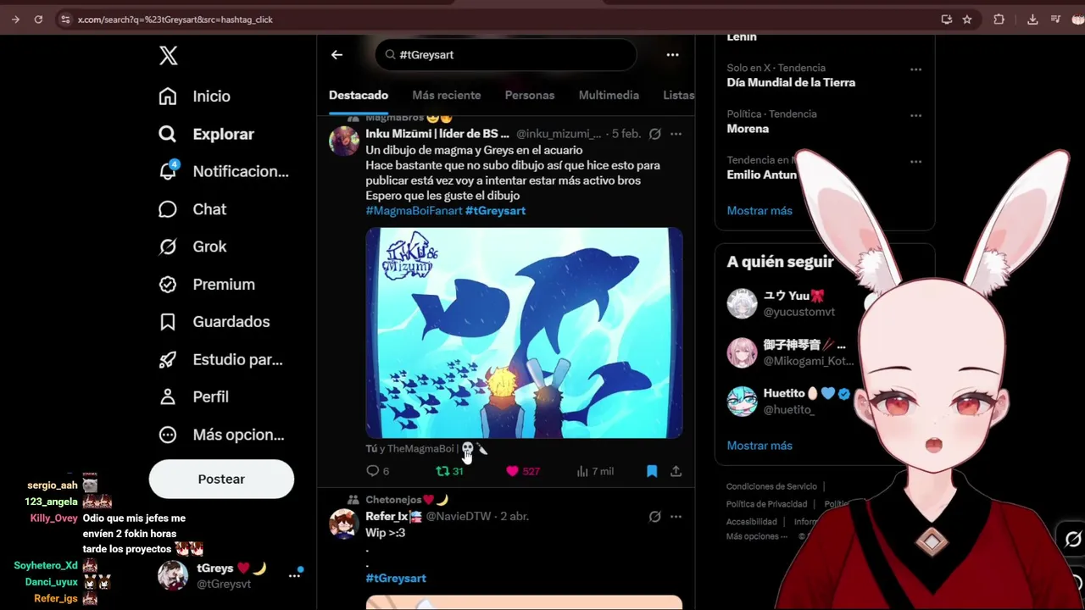Open #tGreysart hashtag in Inku post

pyautogui.click(x=495, y=210)
